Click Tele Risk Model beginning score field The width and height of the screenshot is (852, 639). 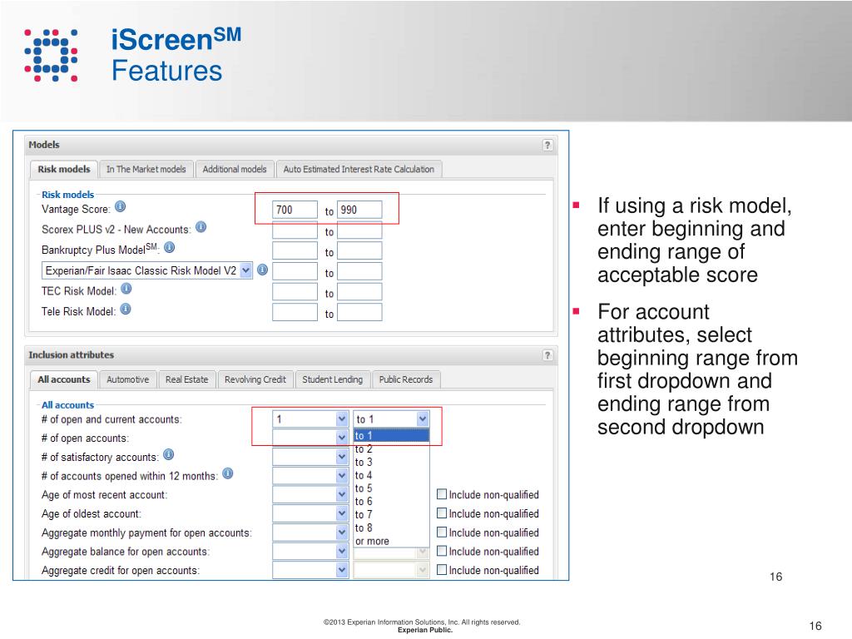click(x=295, y=312)
